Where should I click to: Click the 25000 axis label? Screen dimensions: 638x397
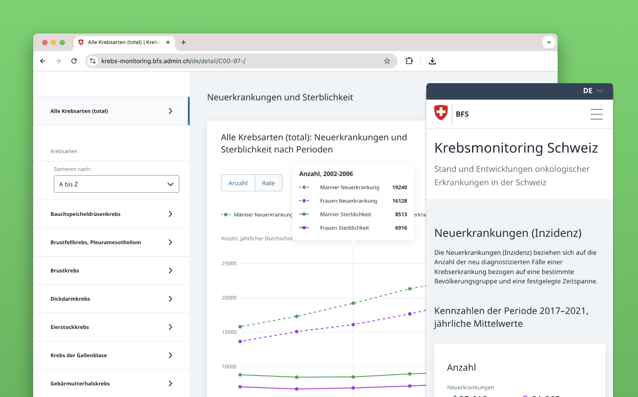[229, 264]
